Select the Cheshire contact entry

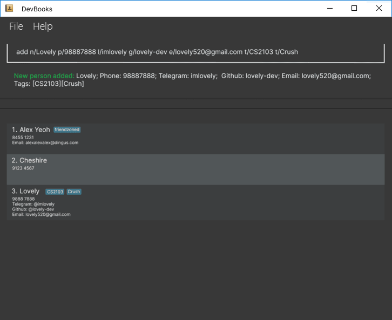[195, 169]
